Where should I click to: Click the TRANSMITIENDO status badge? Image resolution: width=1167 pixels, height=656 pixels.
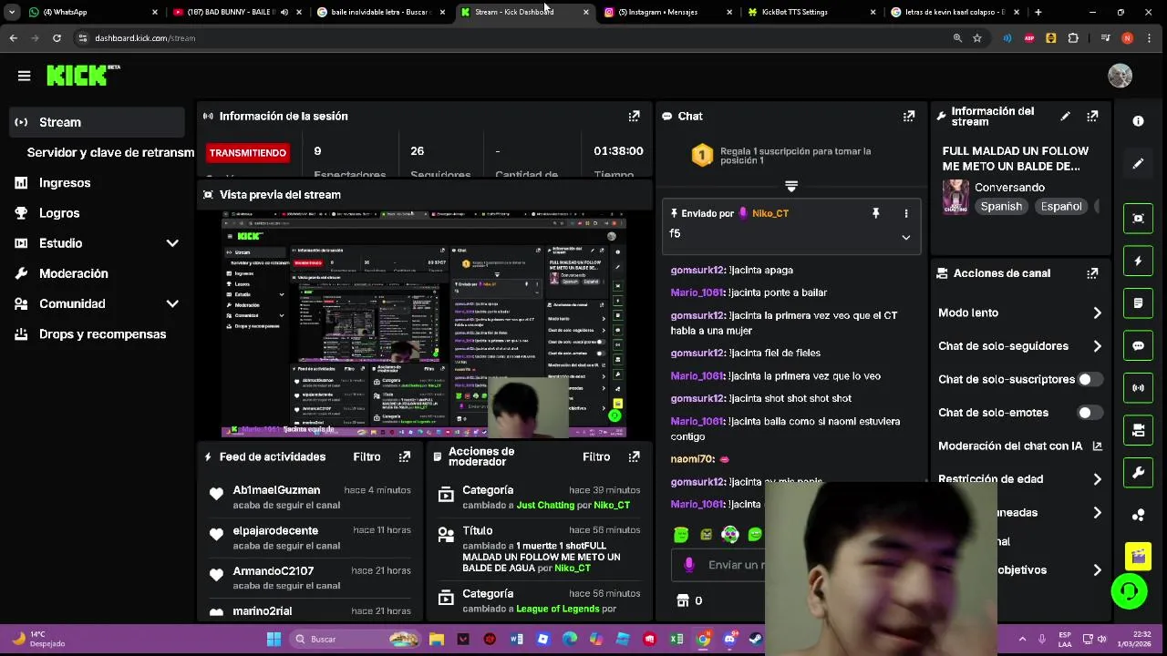247,153
